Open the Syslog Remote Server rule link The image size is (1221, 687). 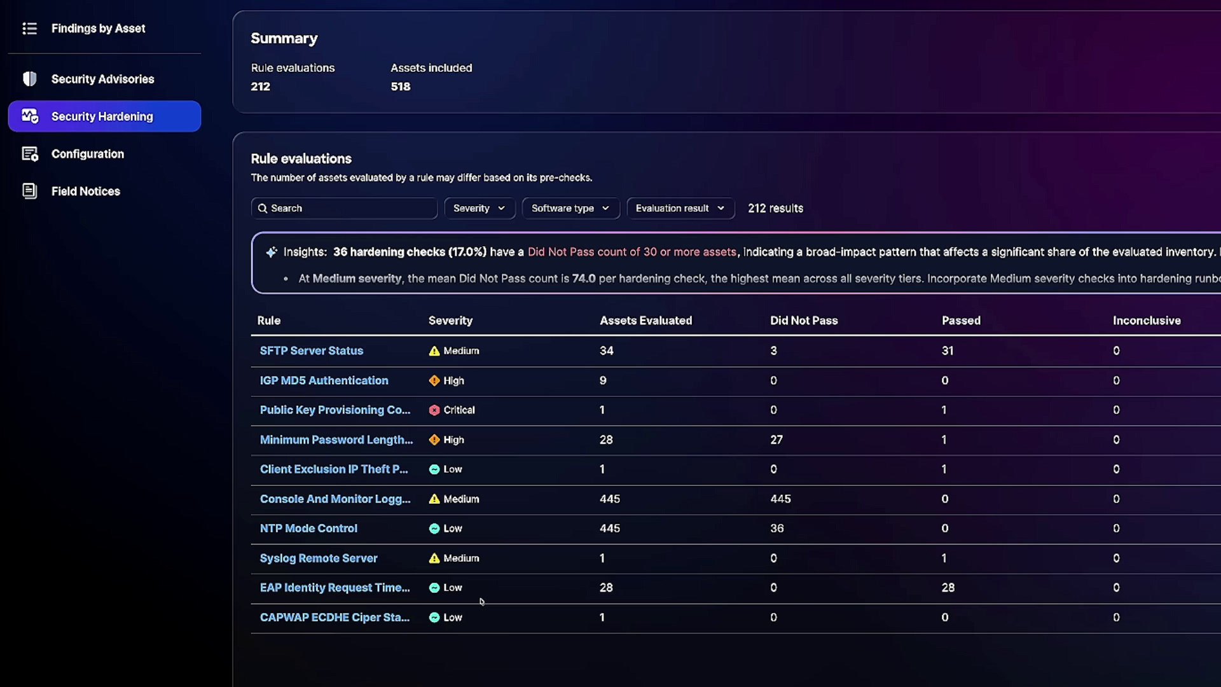tap(319, 559)
